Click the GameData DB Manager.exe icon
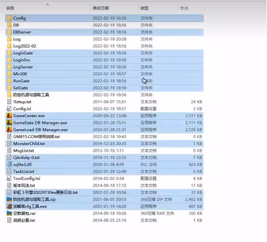Viewport: 267px width, 242px height. pyautogui.click(x=9, y=123)
